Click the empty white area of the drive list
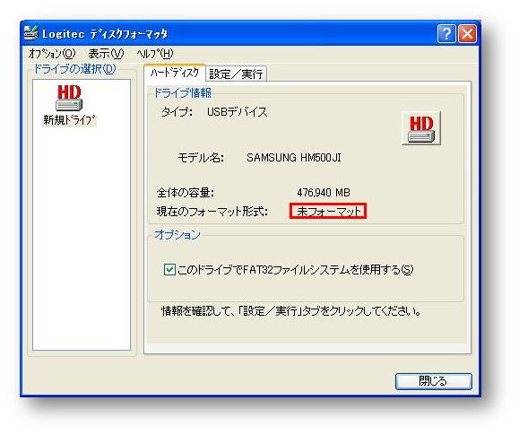The image size is (519, 435). pyautogui.click(x=82, y=239)
